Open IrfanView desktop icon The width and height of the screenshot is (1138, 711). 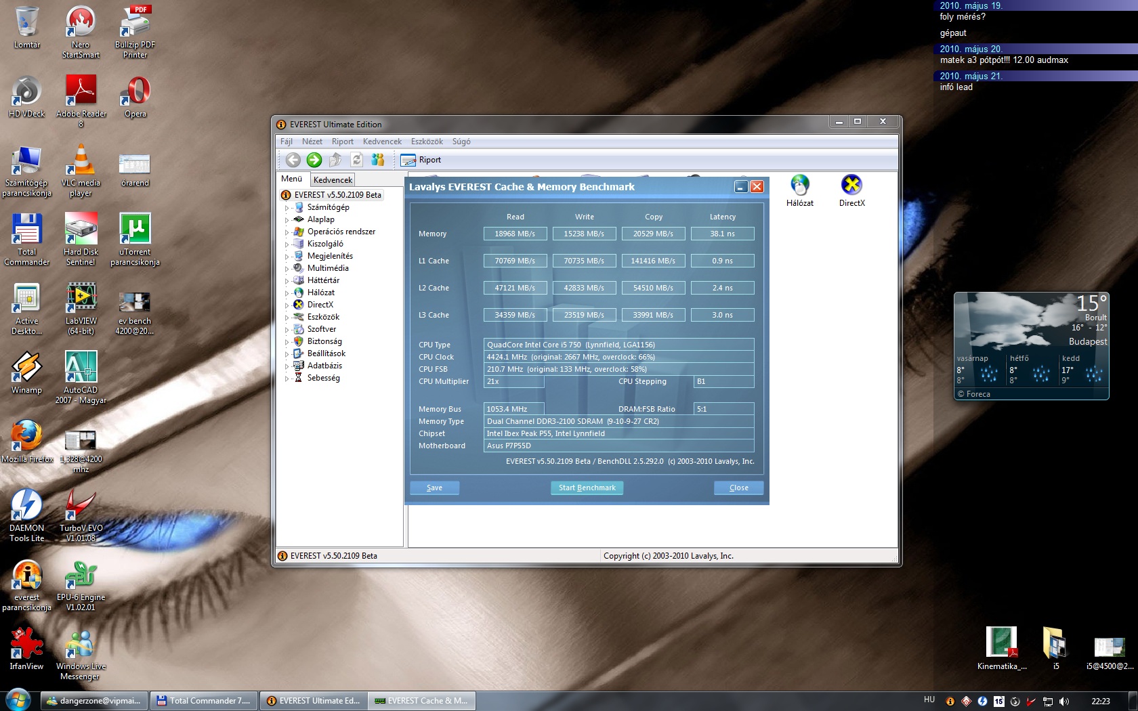pos(26,649)
